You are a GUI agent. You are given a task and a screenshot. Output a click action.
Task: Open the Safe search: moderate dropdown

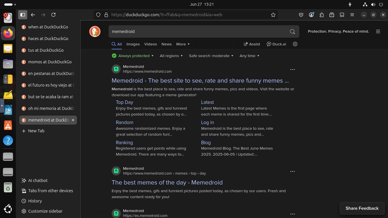click(211, 56)
